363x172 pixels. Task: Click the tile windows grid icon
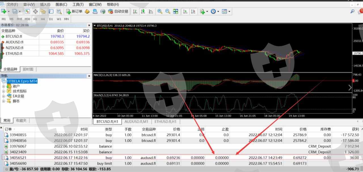(176, 11)
